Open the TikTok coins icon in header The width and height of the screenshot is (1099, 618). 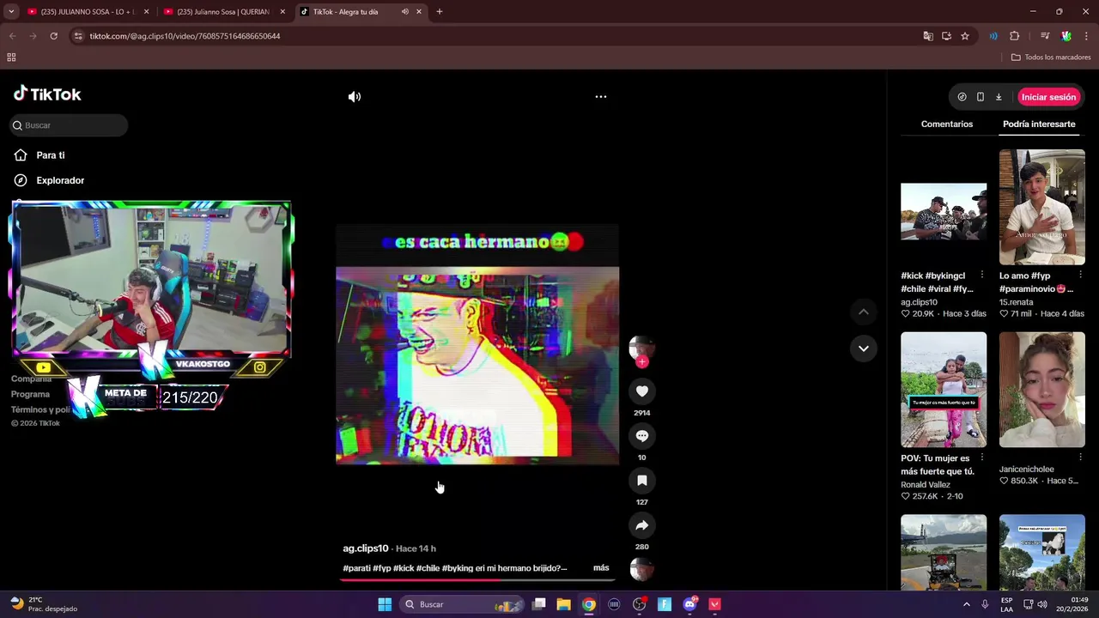tap(962, 97)
